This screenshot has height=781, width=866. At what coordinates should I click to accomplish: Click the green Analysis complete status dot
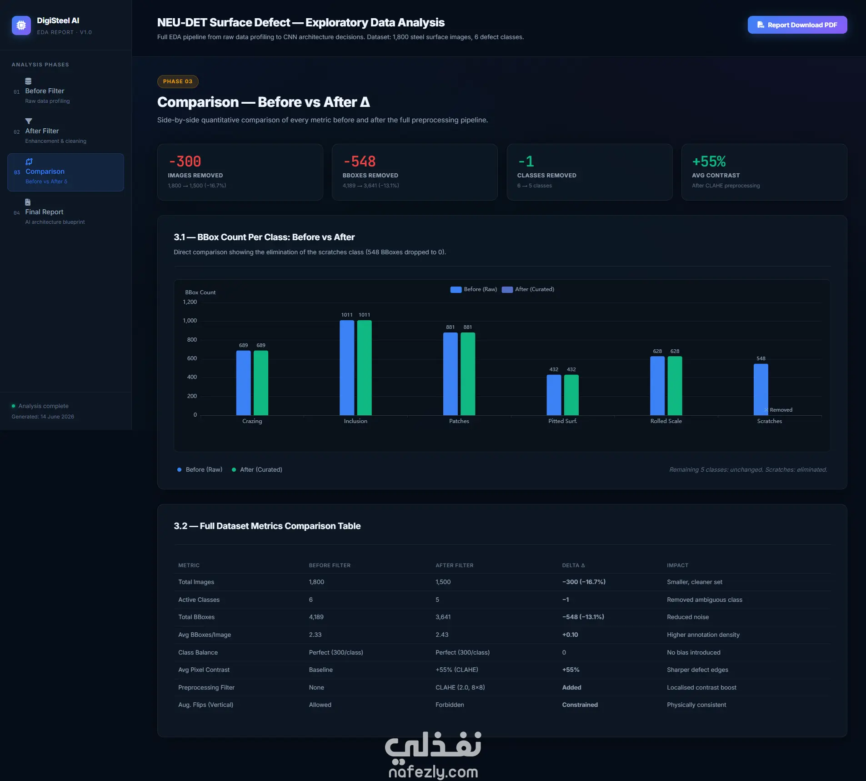(13, 406)
